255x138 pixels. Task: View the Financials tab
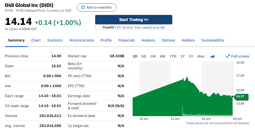click(127, 40)
